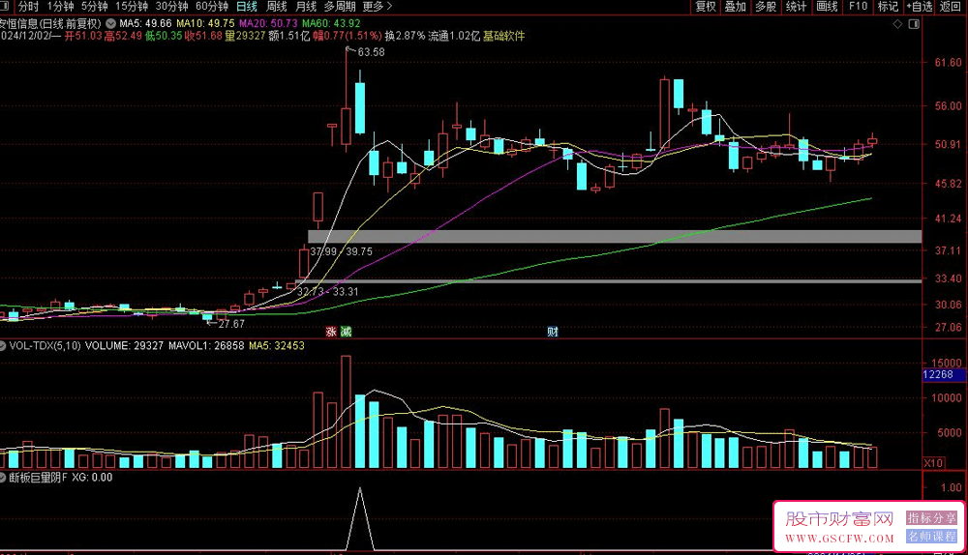Click the 叠加 overlay button
968x555 pixels.
tap(736, 6)
